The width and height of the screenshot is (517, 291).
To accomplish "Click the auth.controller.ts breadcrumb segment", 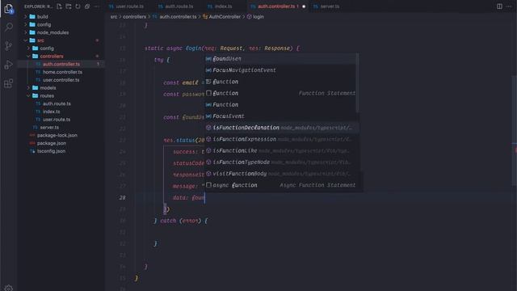I will [x=178, y=16].
